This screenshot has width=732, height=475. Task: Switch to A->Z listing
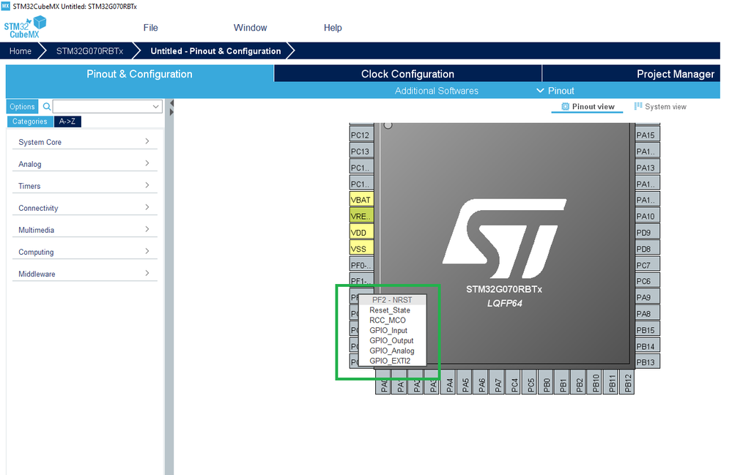pyautogui.click(x=67, y=121)
